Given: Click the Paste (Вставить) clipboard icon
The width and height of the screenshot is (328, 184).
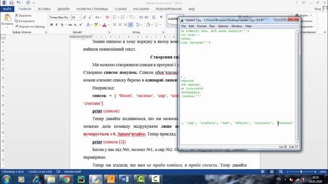Looking at the screenshot, I should tap(7, 18).
